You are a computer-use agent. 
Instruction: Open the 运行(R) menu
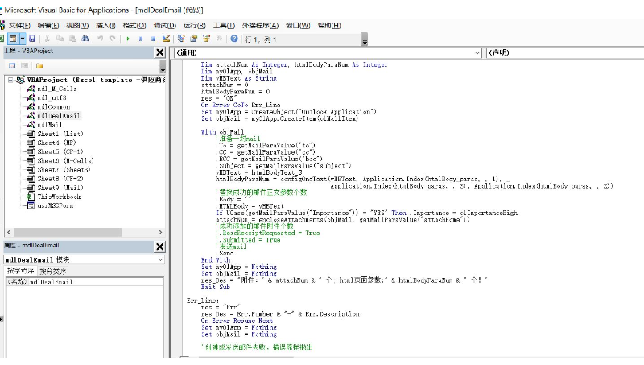tap(194, 26)
